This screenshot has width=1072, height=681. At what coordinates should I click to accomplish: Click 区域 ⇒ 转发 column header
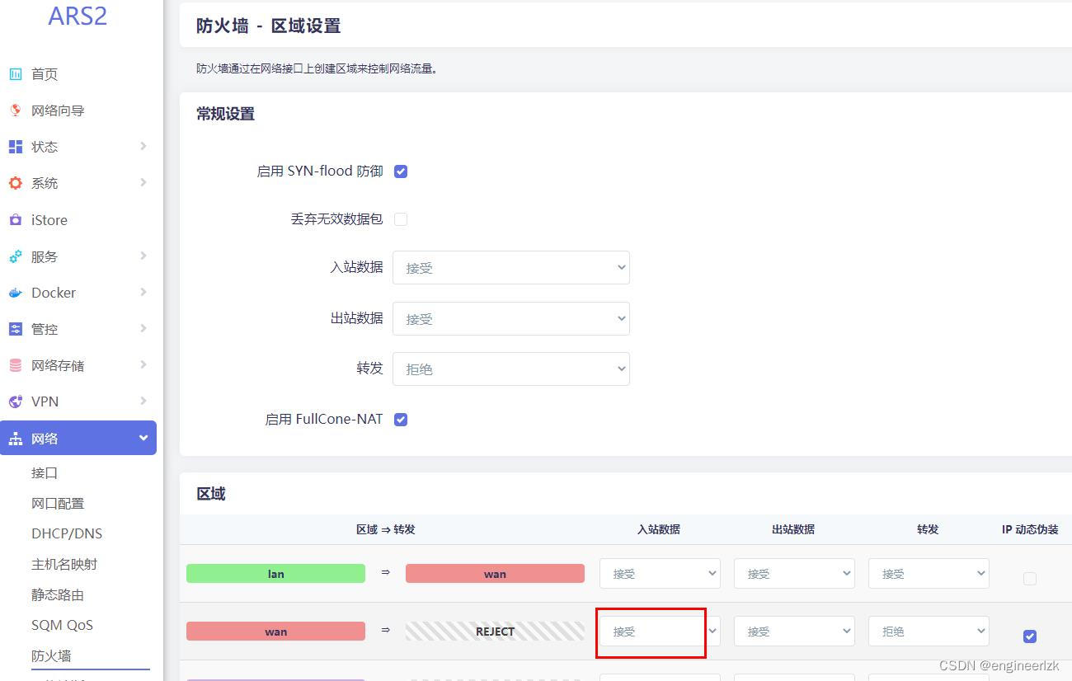(x=386, y=529)
